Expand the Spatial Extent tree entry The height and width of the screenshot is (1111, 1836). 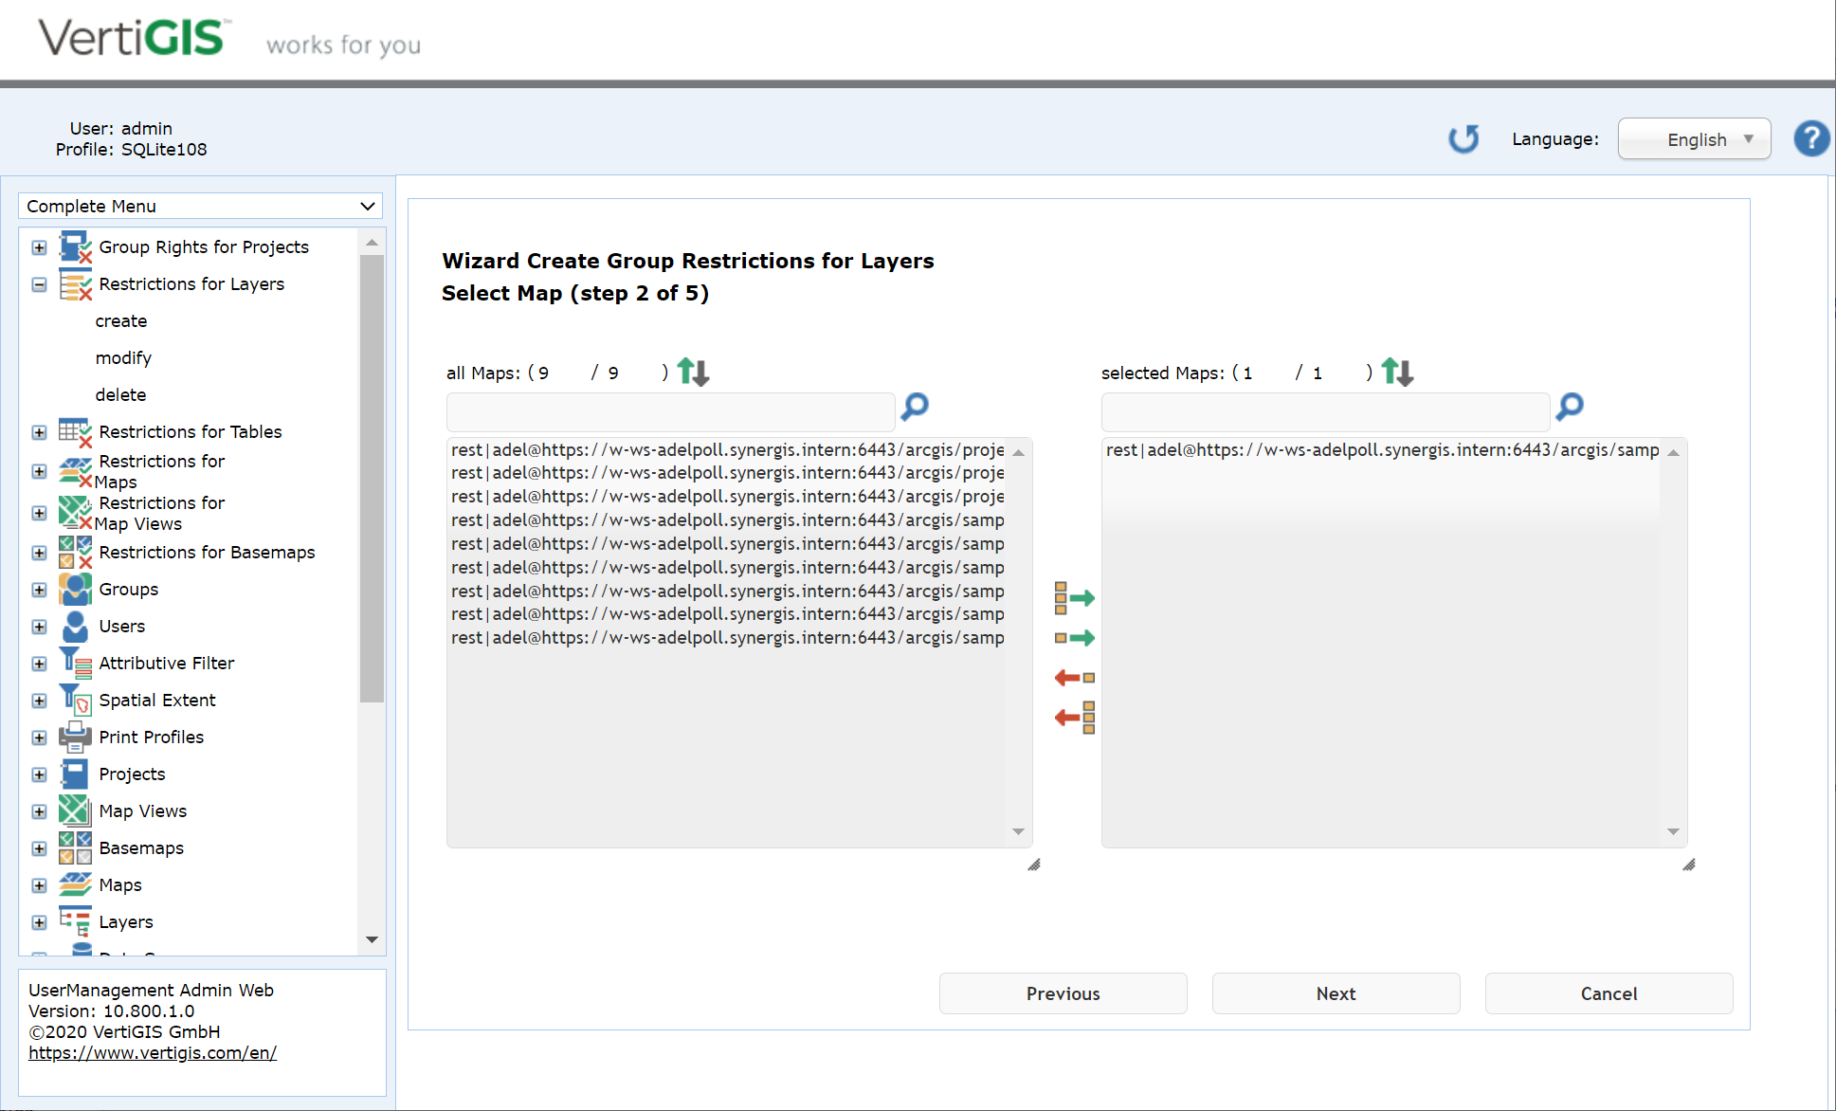39,700
